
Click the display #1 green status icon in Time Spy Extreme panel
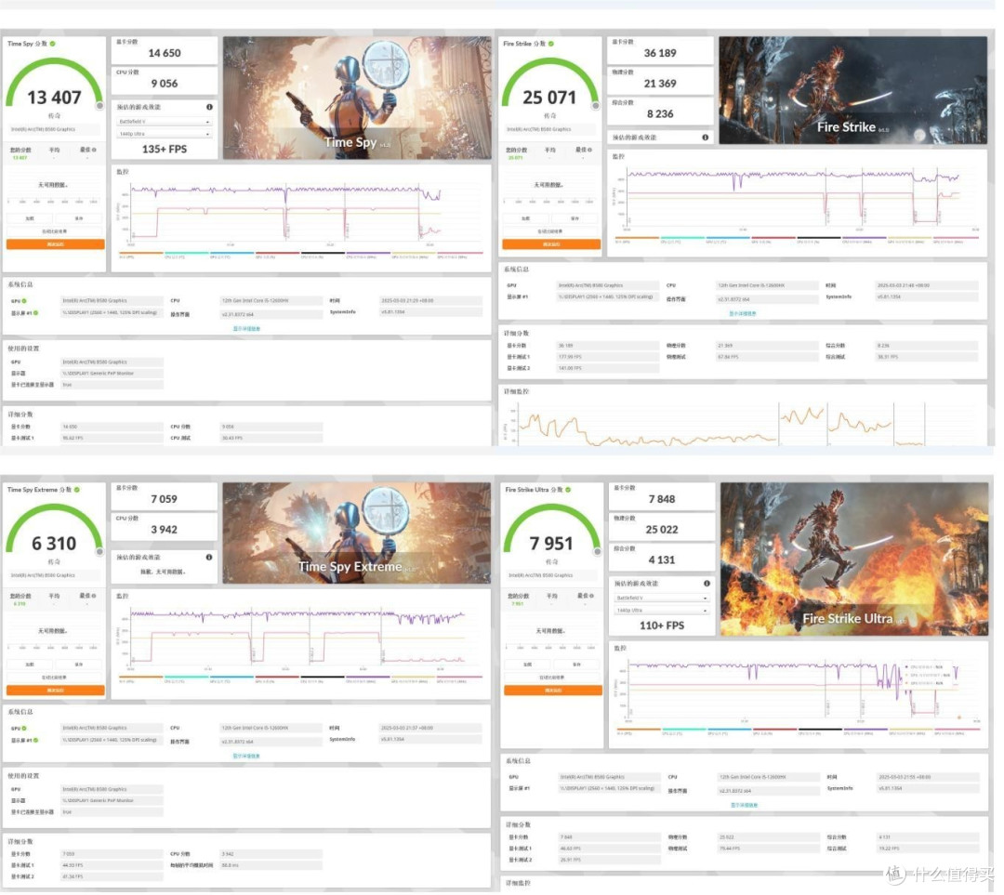[x=36, y=741]
